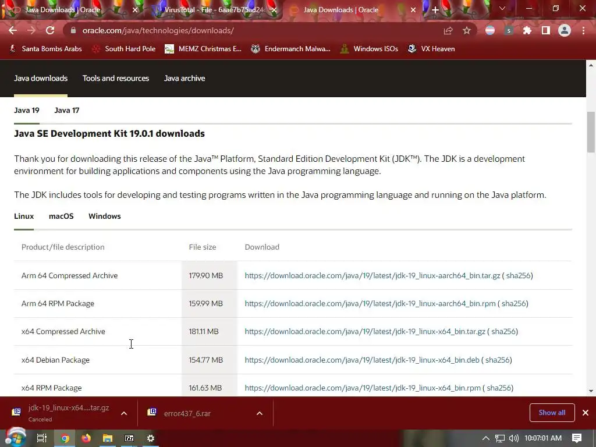Open a new browser tab
The image size is (596, 447).
pos(435,10)
